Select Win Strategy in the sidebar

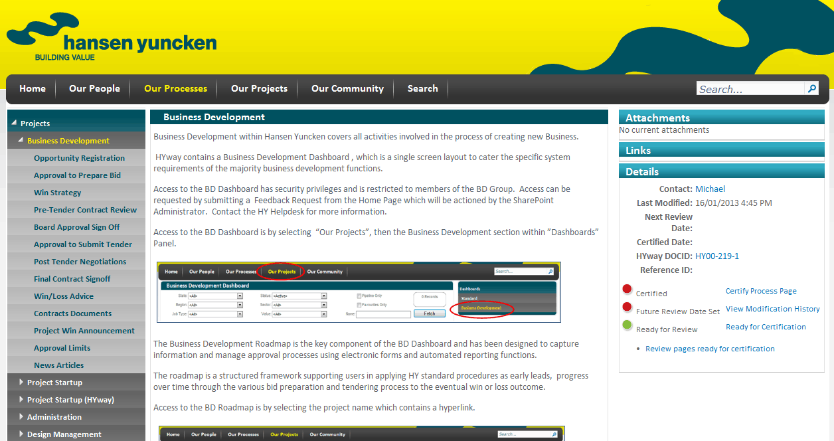coord(57,193)
